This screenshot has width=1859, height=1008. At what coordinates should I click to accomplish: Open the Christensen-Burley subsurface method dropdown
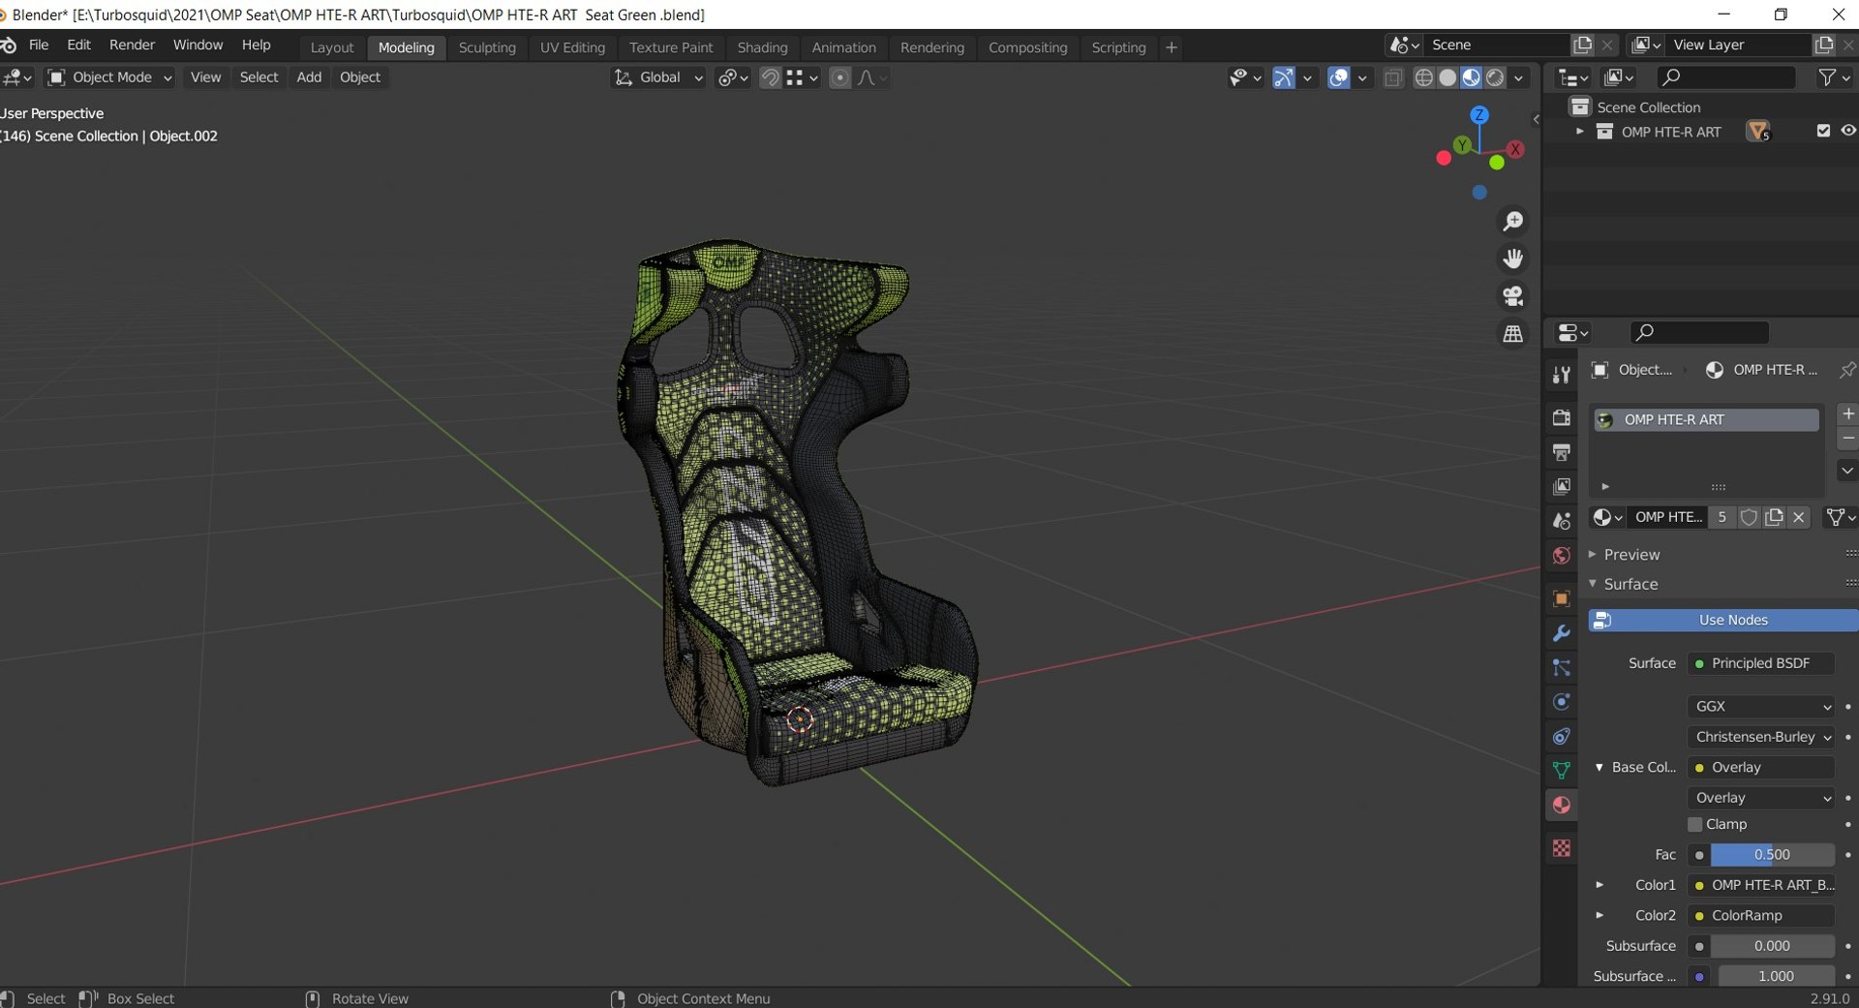click(x=1760, y=737)
